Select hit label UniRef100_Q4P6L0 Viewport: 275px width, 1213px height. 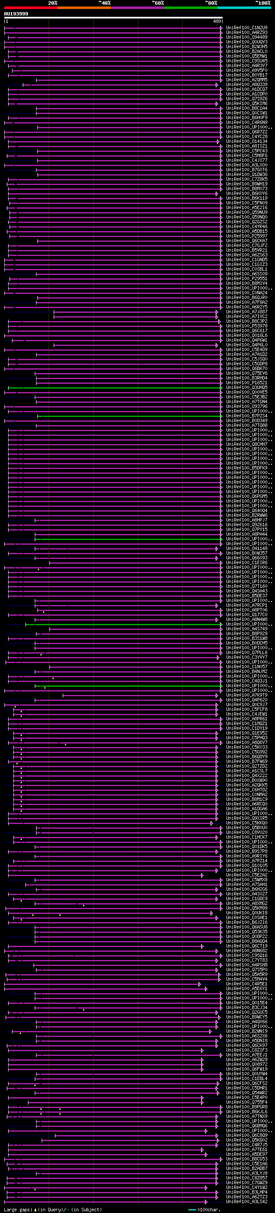tap(247, 345)
